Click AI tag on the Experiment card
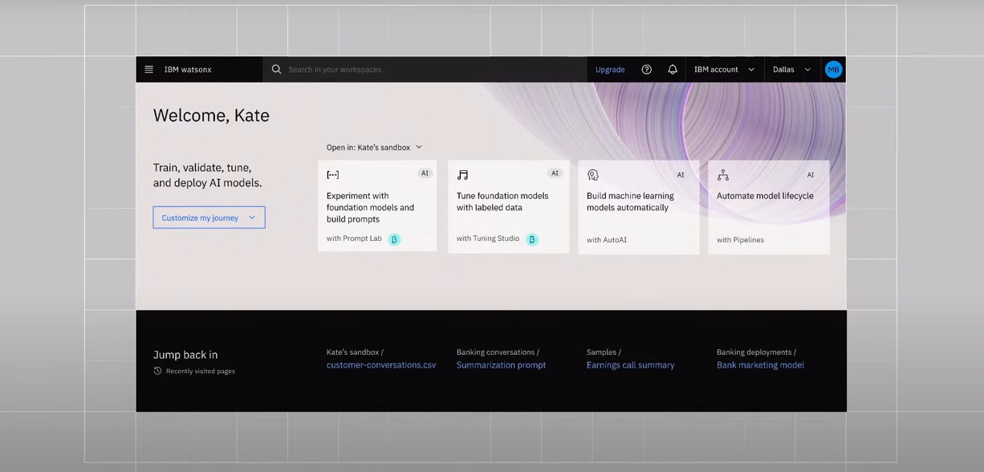The image size is (984, 472). pos(425,173)
